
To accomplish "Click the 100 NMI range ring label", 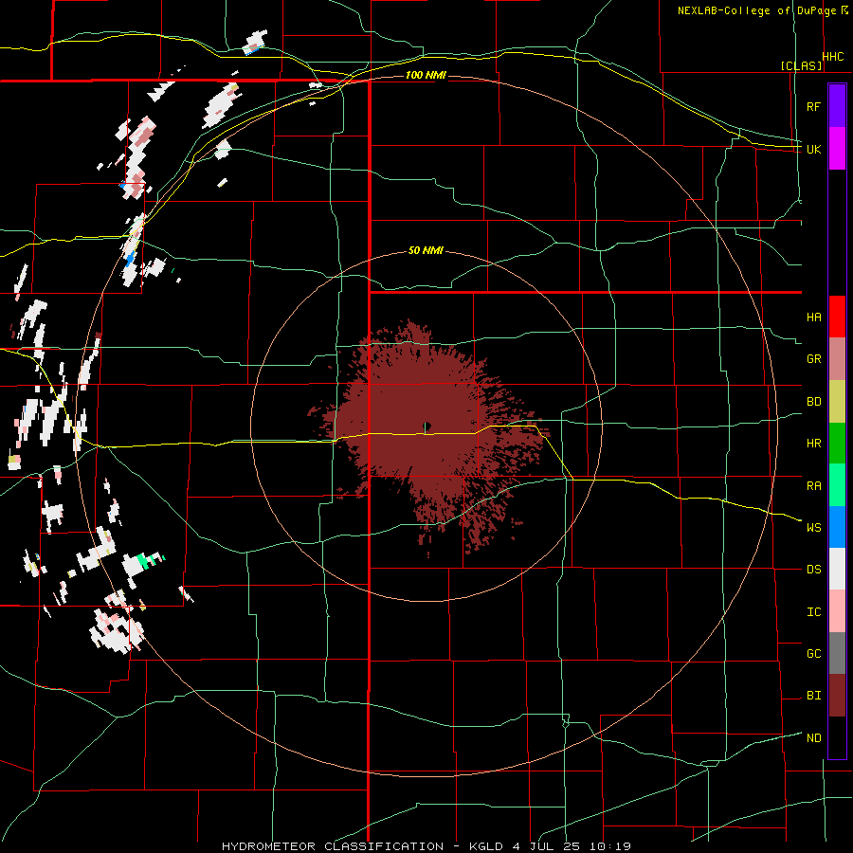I will [426, 75].
